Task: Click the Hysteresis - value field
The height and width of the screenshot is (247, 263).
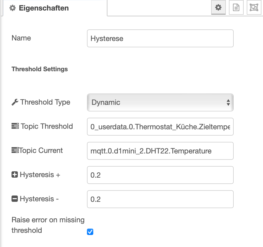Action: point(160,199)
